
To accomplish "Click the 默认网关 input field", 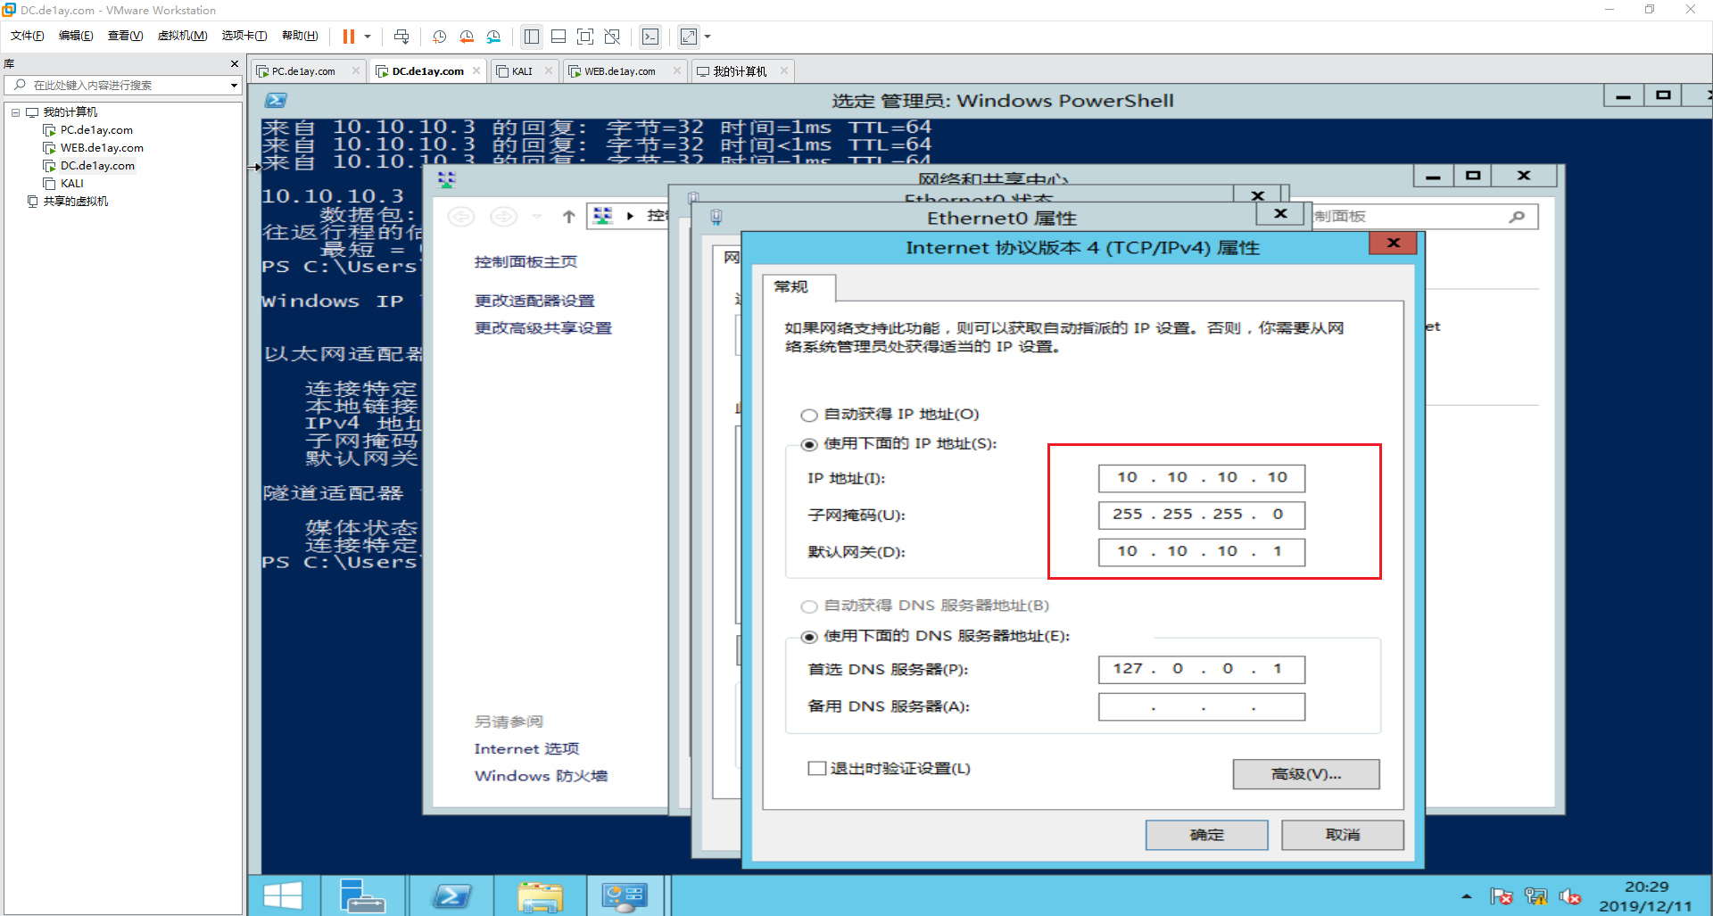I will [1202, 552].
